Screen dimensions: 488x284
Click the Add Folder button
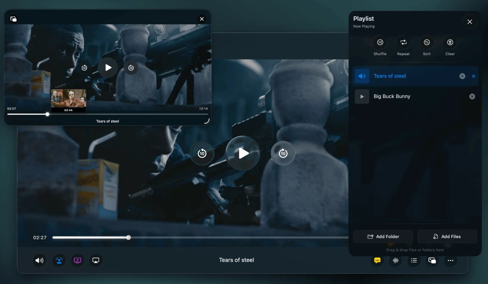(x=383, y=236)
